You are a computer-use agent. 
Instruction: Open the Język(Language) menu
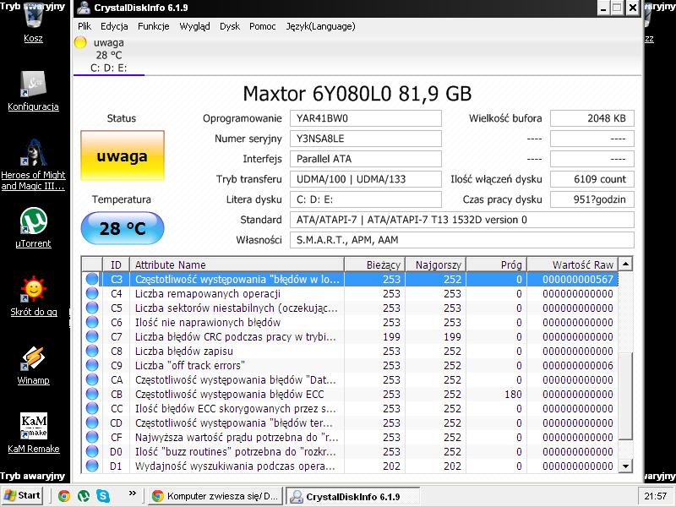pyautogui.click(x=320, y=26)
